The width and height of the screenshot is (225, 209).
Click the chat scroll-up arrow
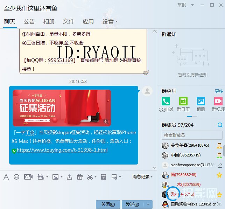[154, 31]
